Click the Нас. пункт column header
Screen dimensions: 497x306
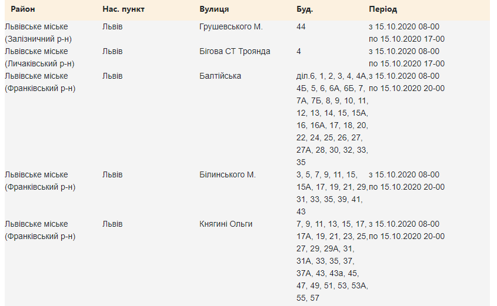tap(124, 9)
